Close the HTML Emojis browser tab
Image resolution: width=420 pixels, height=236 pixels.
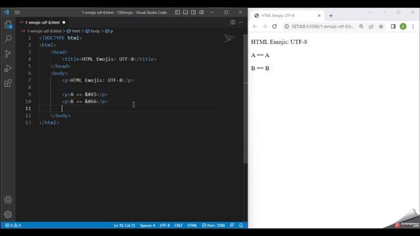320,16
